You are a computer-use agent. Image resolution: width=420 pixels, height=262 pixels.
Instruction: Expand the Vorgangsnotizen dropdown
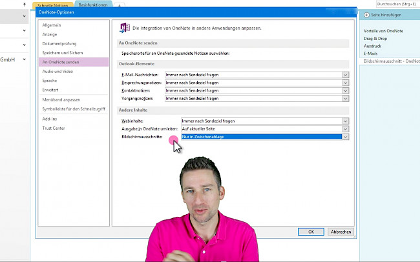(346, 99)
